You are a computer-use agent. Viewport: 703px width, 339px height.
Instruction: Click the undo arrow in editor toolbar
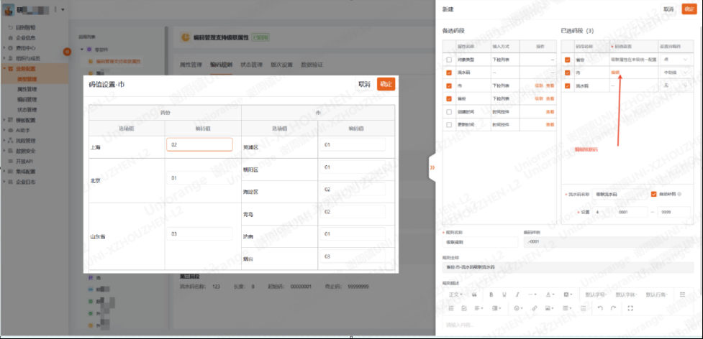pos(599,308)
